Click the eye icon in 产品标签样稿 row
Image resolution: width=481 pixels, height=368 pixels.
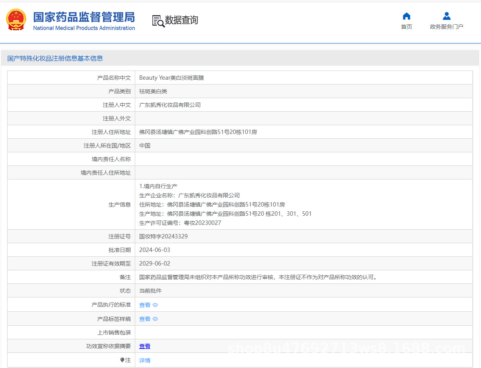(155, 319)
